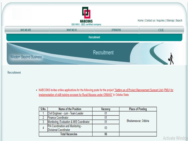Open the WHO WE ARE menu
Image resolution: width=188 pixels, height=141 pixels.
click(x=27, y=30)
